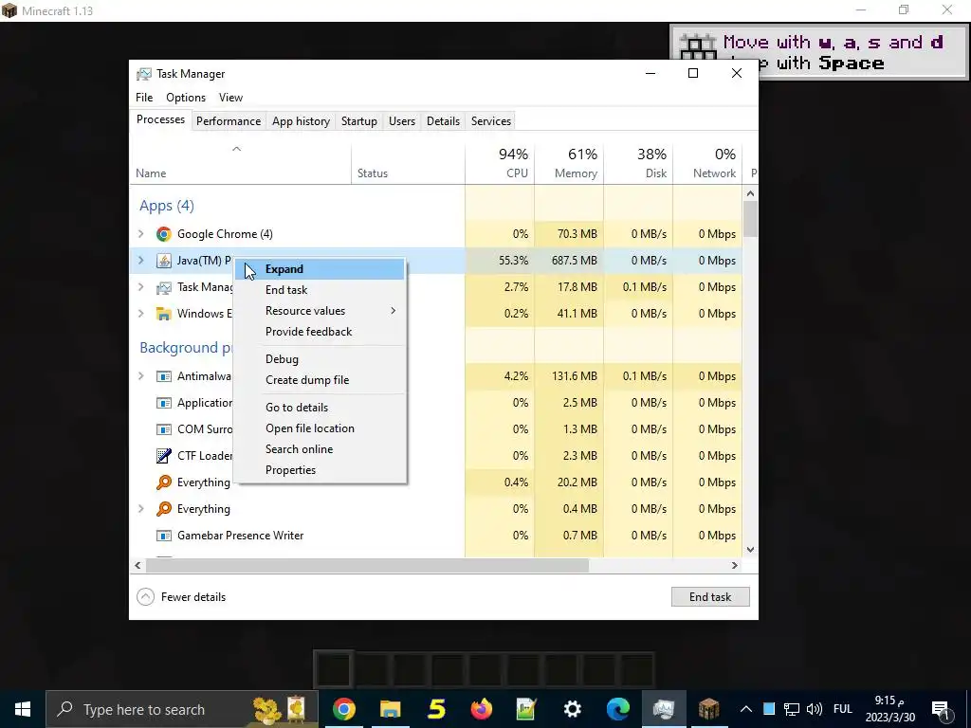Click the first Everything magnifier icon

click(x=163, y=482)
